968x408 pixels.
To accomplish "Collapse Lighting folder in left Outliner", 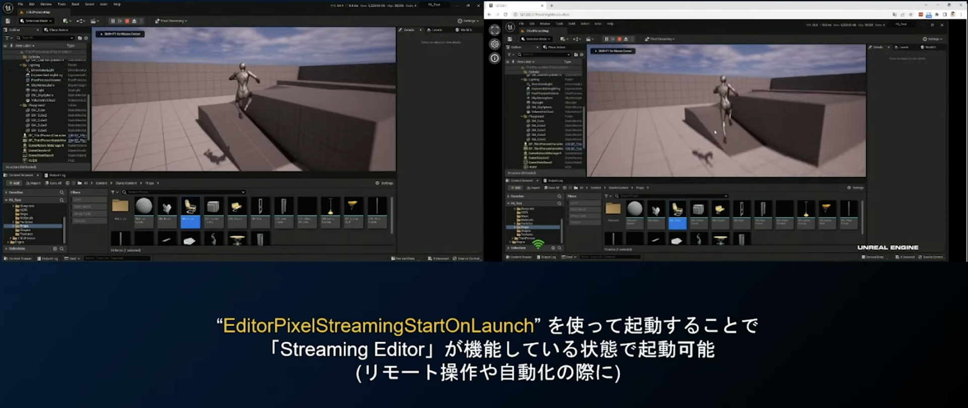I will (x=21, y=65).
